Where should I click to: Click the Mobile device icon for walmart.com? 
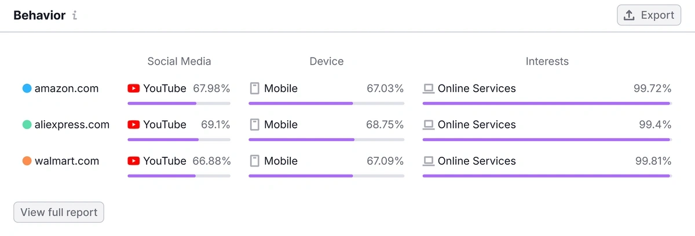pyautogui.click(x=254, y=161)
